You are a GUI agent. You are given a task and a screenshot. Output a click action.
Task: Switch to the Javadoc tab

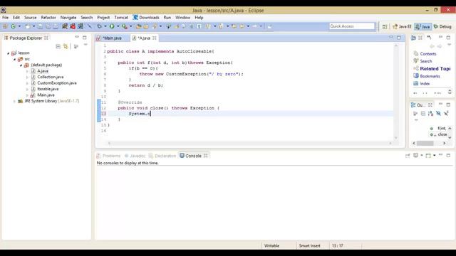coord(135,156)
